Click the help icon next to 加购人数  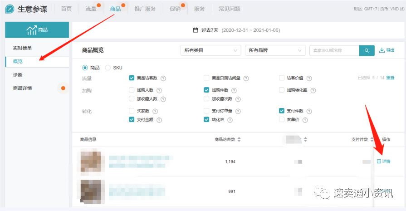tap(159, 90)
